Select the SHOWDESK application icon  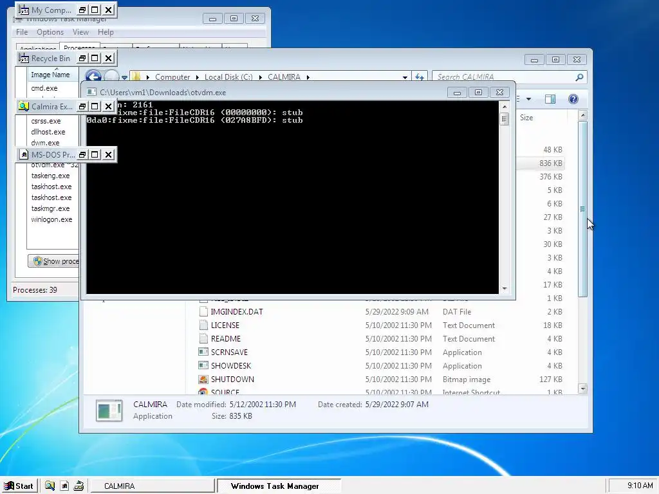pyautogui.click(x=203, y=365)
